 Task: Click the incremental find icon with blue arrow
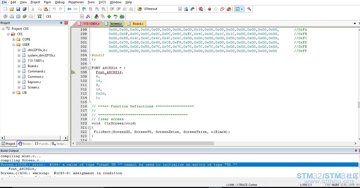[192, 9]
